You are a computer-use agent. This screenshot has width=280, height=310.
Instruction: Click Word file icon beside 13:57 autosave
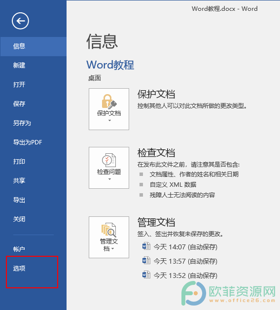click(x=146, y=261)
